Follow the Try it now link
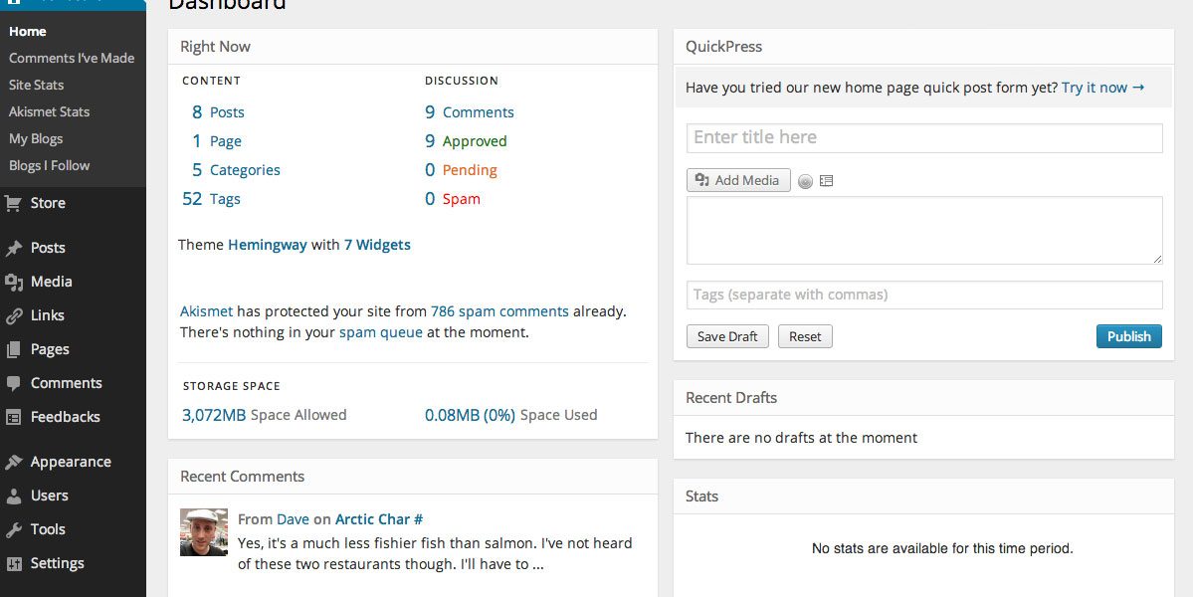The image size is (1193, 597). [x=1102, y=88]
